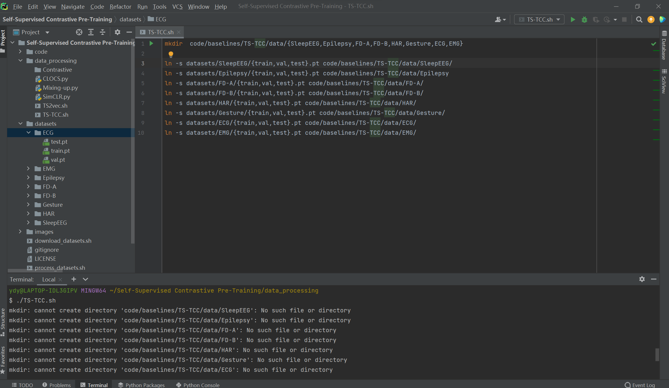The height and width of the screenshot is (388, 669).
Task: Open terminal panel settings gear
Action: click(x=642, y=279)
